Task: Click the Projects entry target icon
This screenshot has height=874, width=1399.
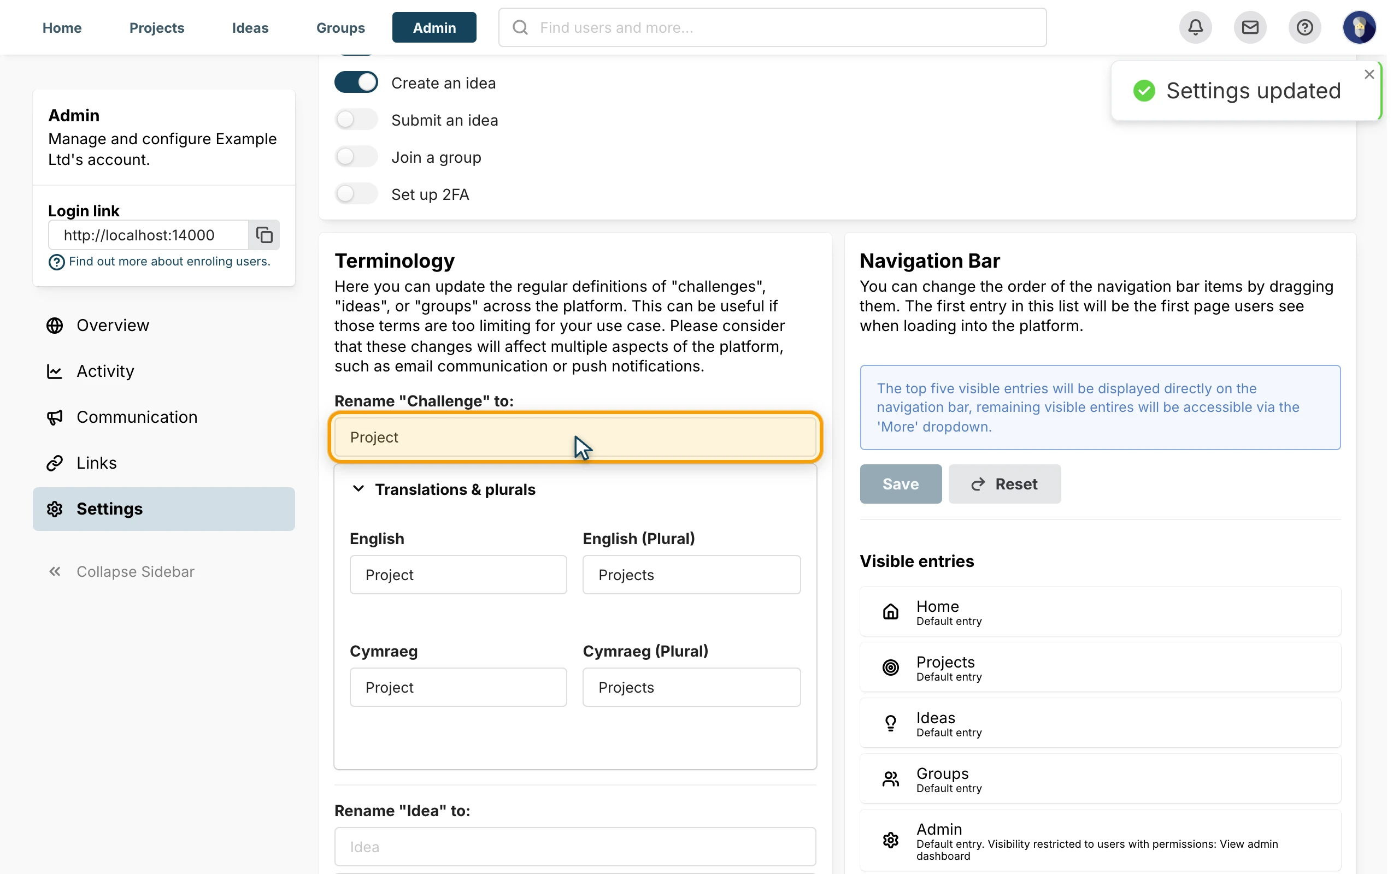Action: (x=890, y=667)
